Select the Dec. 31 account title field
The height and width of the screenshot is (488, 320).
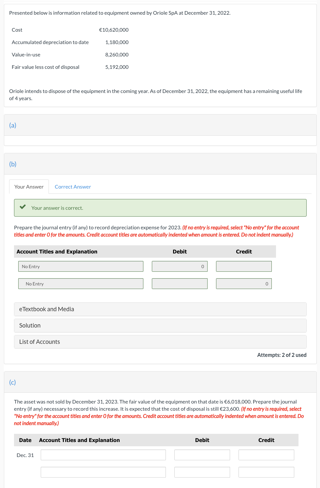pyautogui.click(x=103, y=455)
